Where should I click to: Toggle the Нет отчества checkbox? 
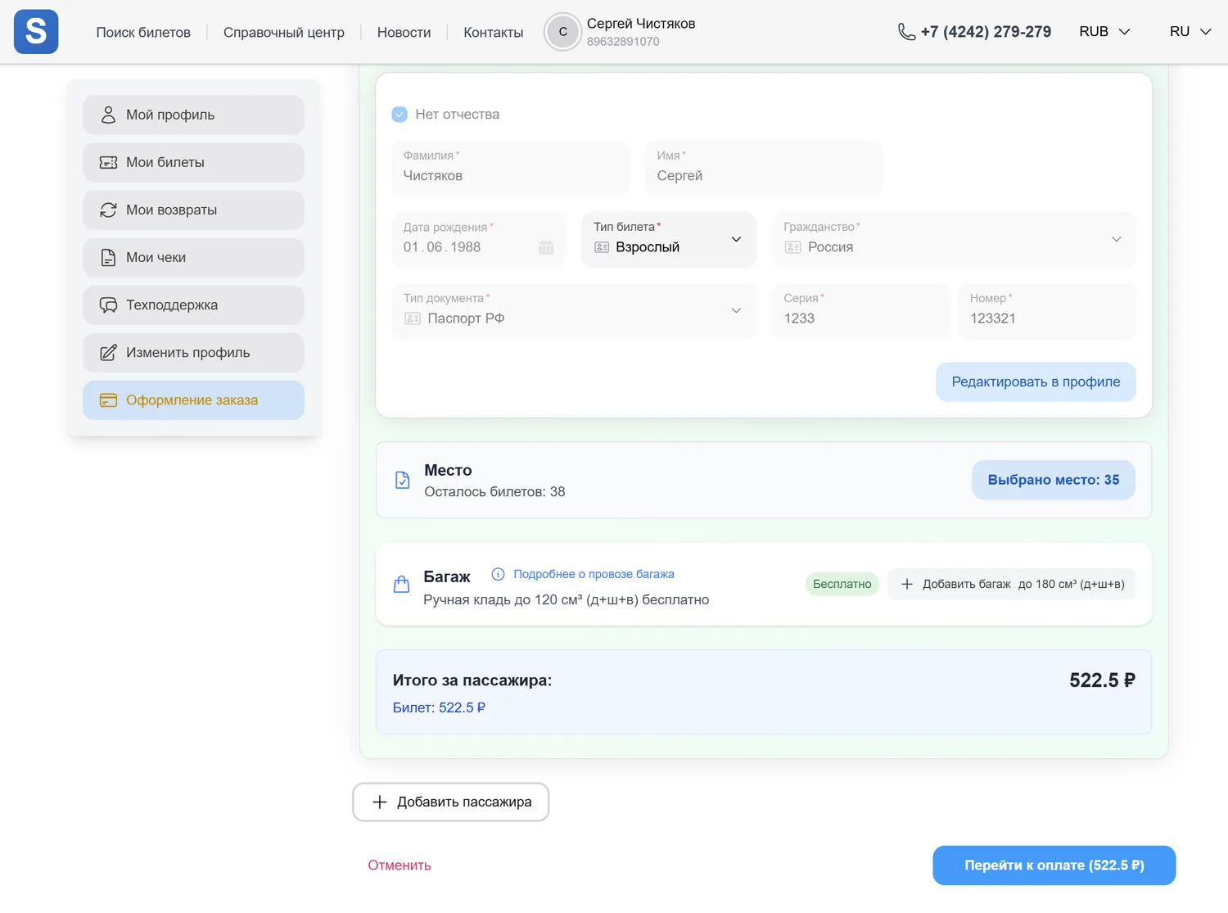click(400, 114)
